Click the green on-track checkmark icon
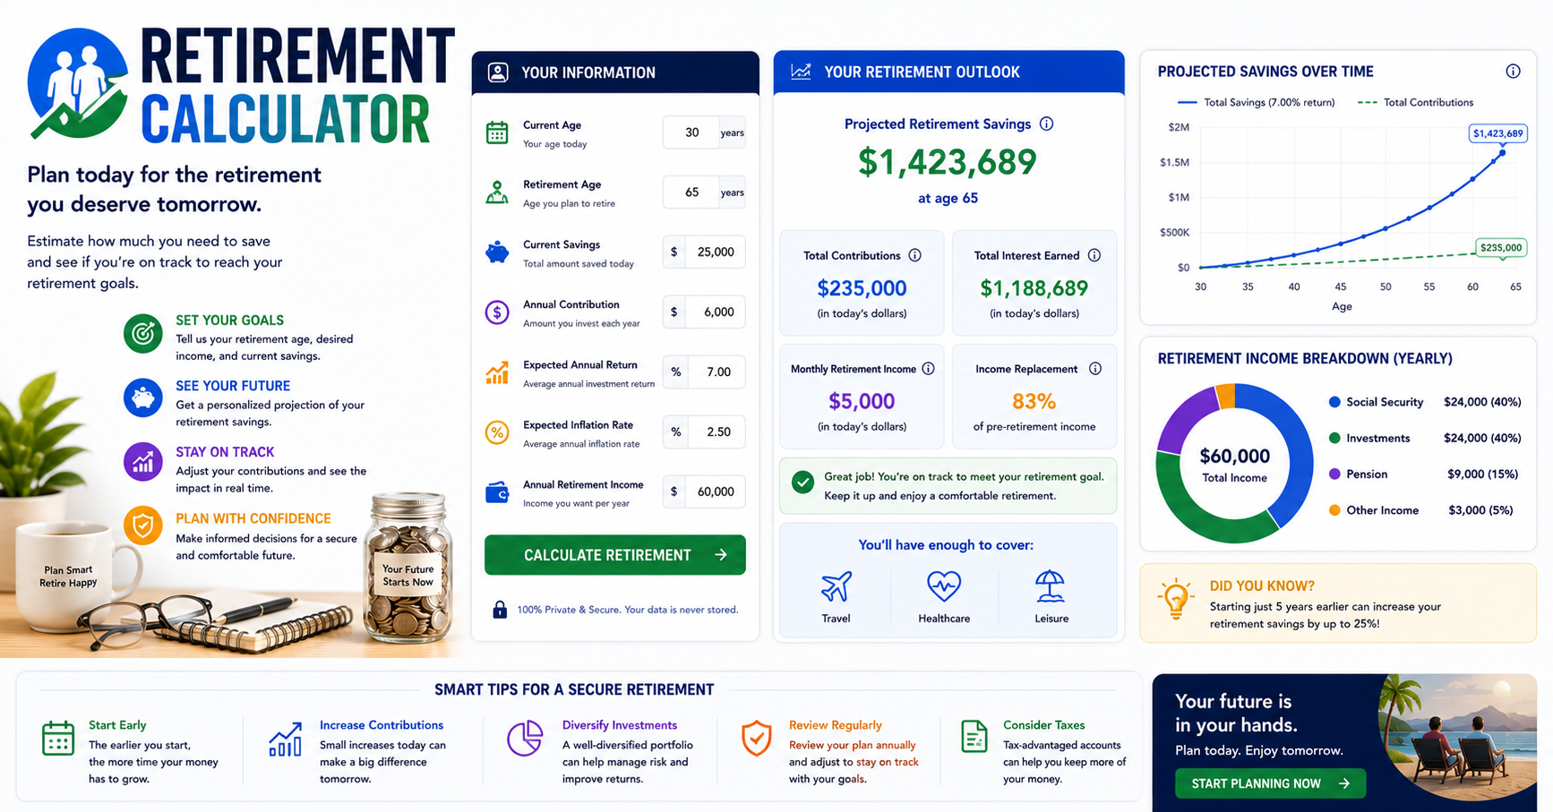1553x812 pixels. click(803, 483)
